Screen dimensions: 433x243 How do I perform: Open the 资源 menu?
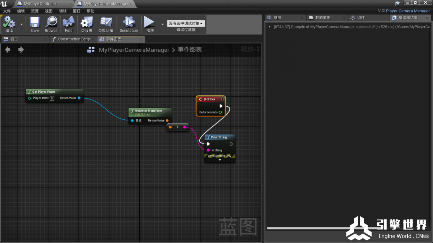coord(35,11)
